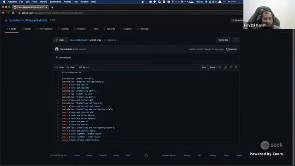This screenshot has height=166, width=295.
Task: Open the Blame view
Action: pos(212,67)
